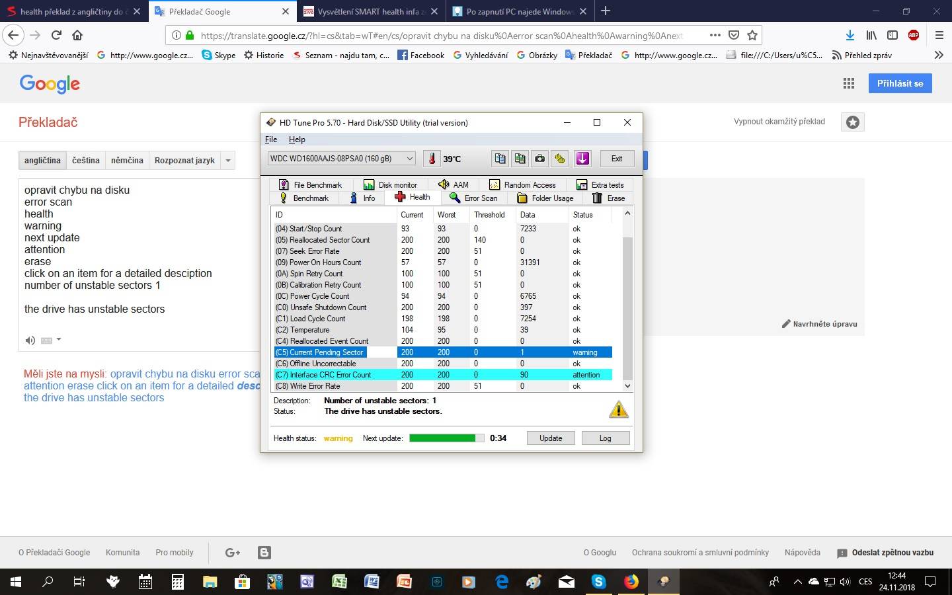952x595 pixels.
Task: Click the star saved translations icon
Action: [853, 122]
